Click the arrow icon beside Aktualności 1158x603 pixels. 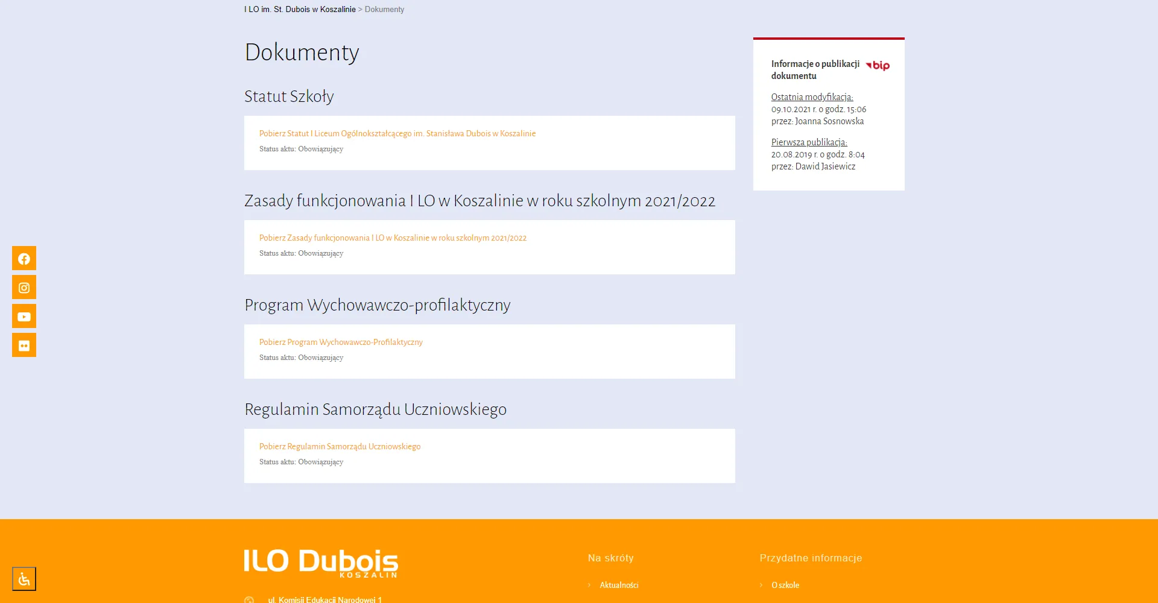click(589, 585)
